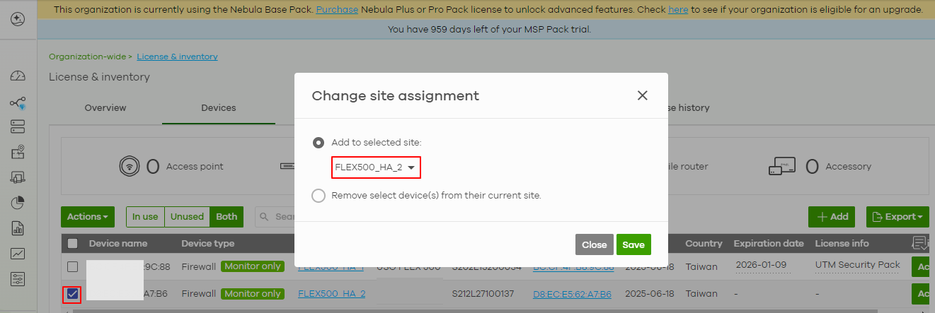The height and width of the screenshot is (313, 935).
Task: Select Remove device(s) from current site radio
Action: coord(319,195)
